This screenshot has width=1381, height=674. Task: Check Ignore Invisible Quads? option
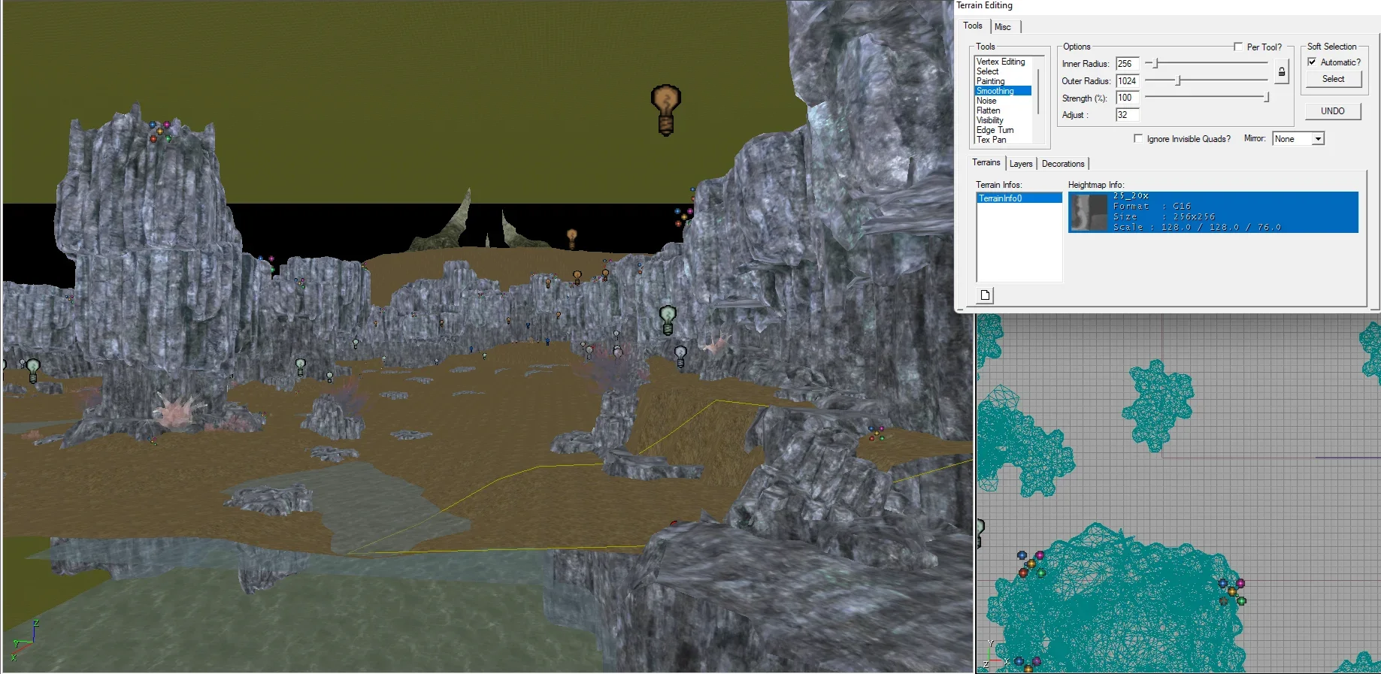1138,138
